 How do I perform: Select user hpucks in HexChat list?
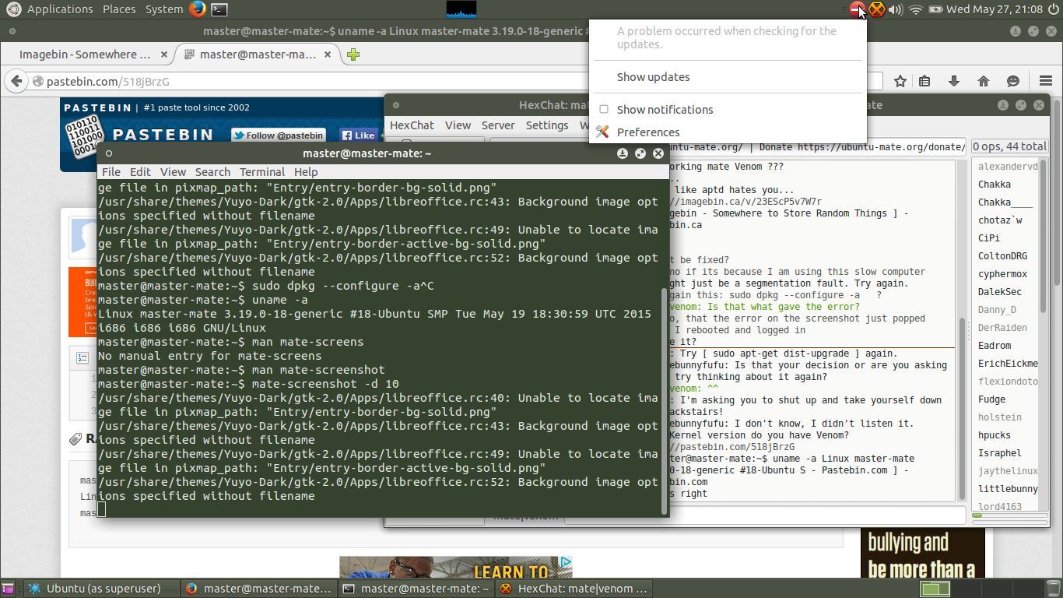(x=995, y=435)
